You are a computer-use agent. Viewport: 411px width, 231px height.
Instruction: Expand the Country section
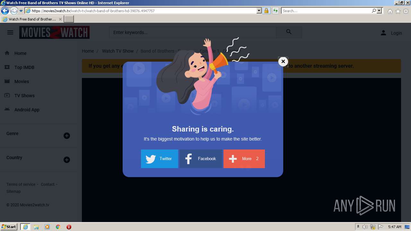(67, 160)
